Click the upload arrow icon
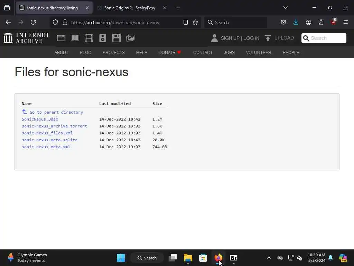 [x=268, y=38]
